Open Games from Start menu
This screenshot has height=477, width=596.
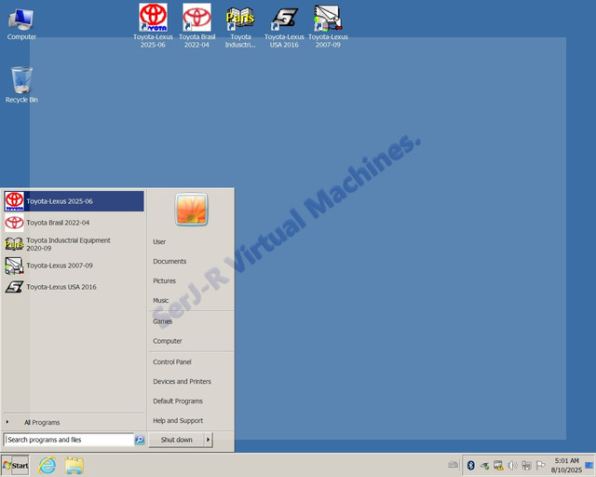click(163, 321)
